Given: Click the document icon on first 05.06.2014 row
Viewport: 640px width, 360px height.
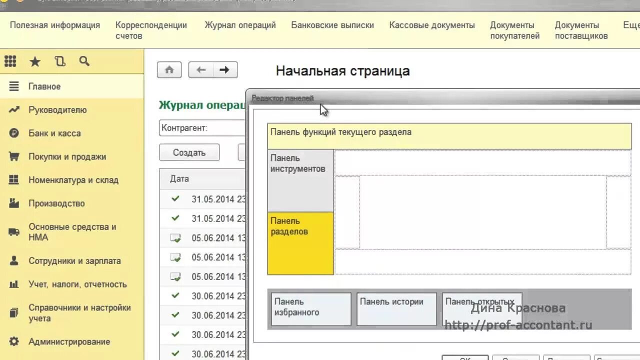Looking at the screenshot, I should point(175,238).
